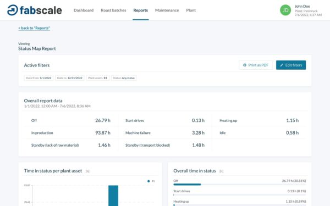Click Standby (transport blocked) label
This screenshot has height=206, width=330.
147,145
